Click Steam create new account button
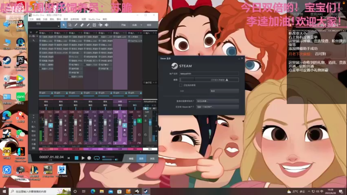This screenshot has width=347, height=195. tap(217, 107)
